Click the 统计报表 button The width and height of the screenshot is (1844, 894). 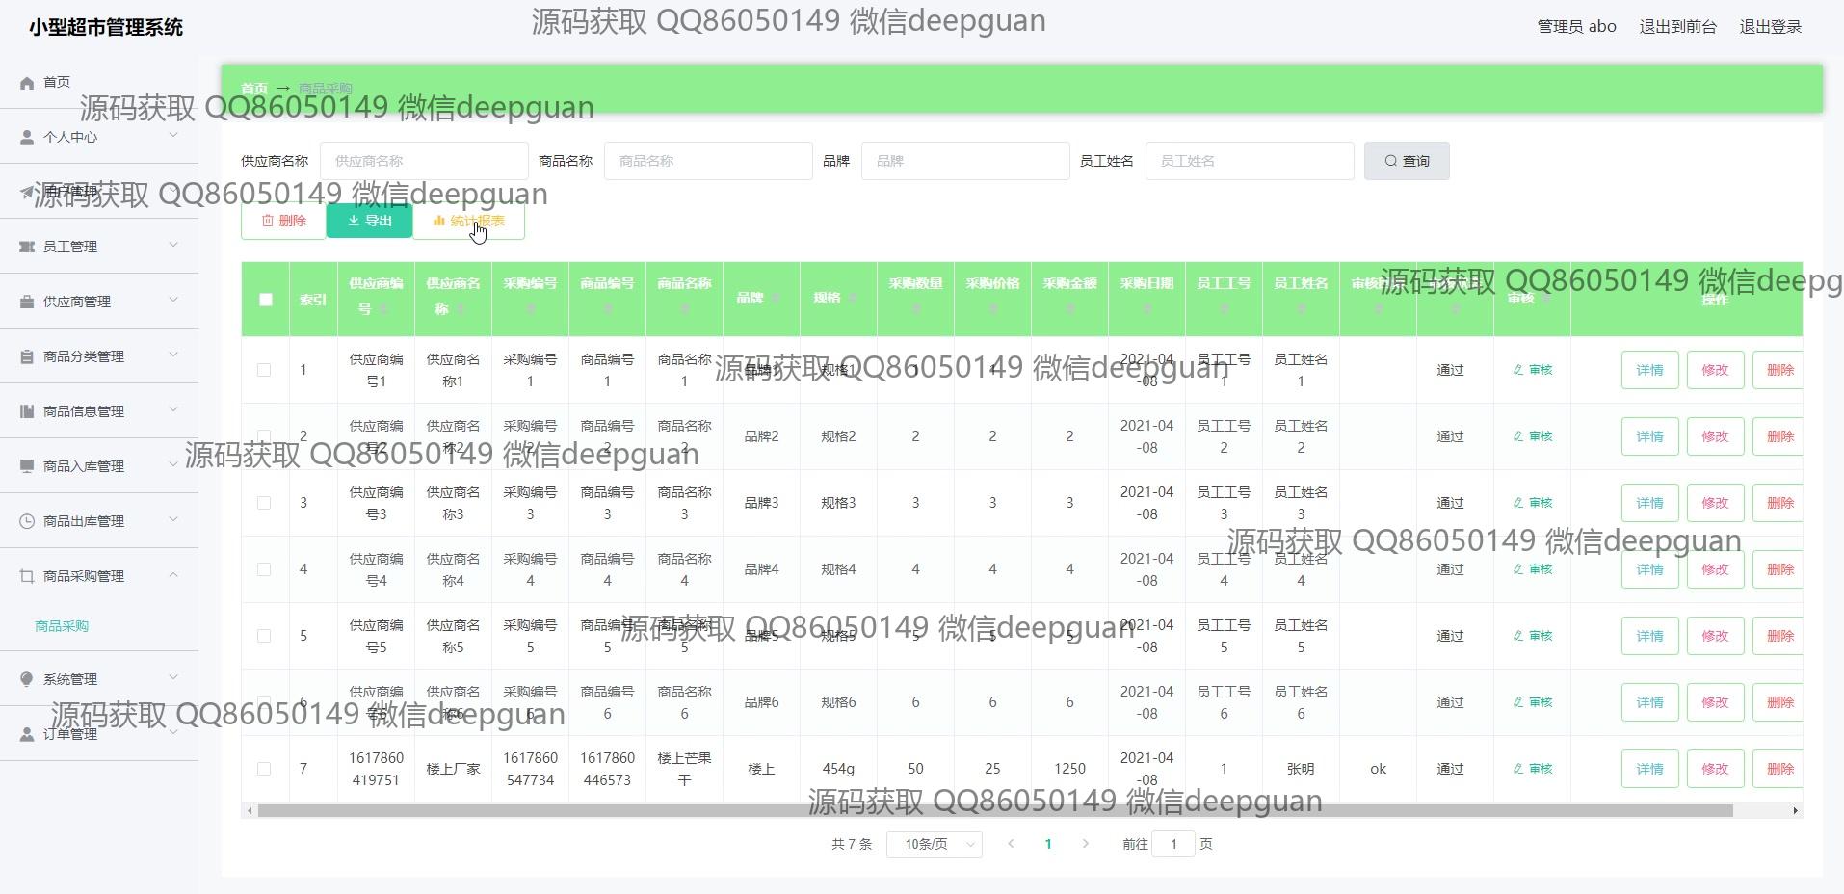pos(469,222)
